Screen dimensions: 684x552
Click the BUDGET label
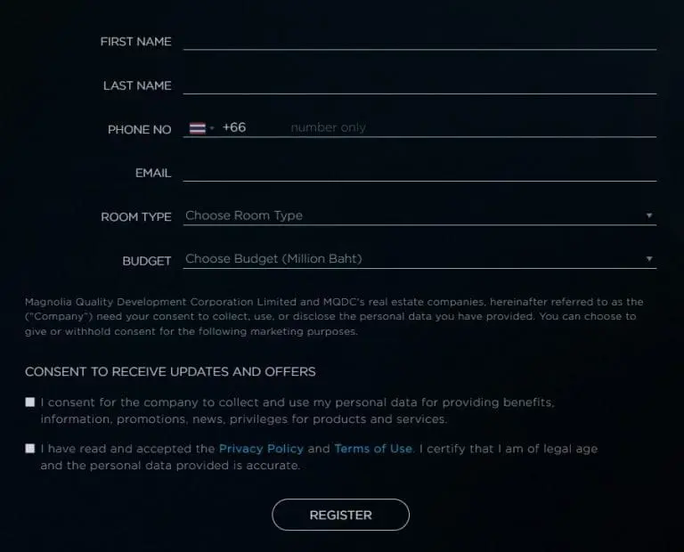(147, 261)
